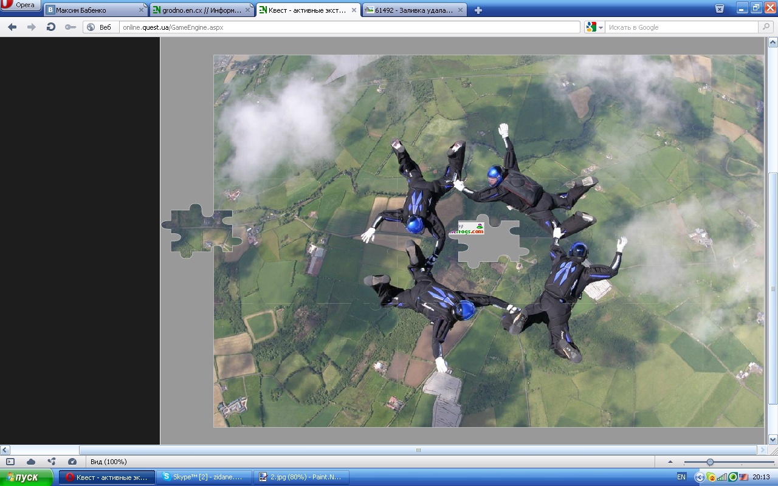Open the пуск Start menu

pos(27,477)
